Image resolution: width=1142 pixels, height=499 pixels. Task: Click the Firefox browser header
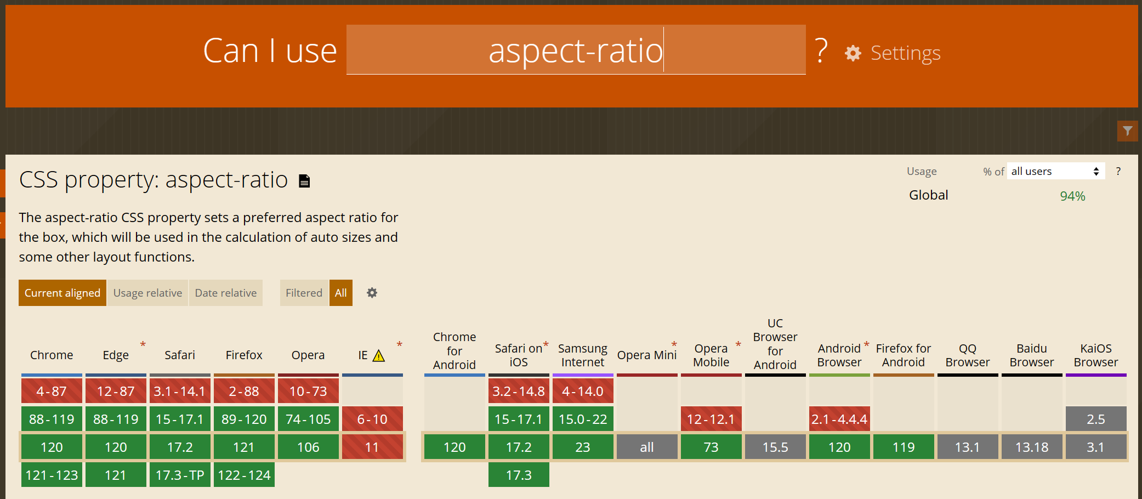pyautogui.click(x=244, y=355)
